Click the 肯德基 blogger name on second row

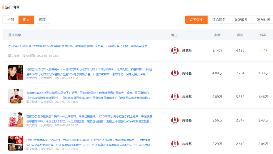click(x=188, y=73)
